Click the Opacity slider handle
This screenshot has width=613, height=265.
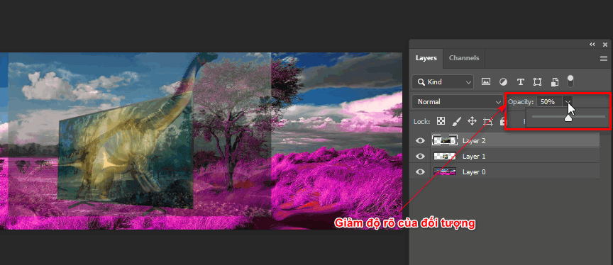pos(568,118)
